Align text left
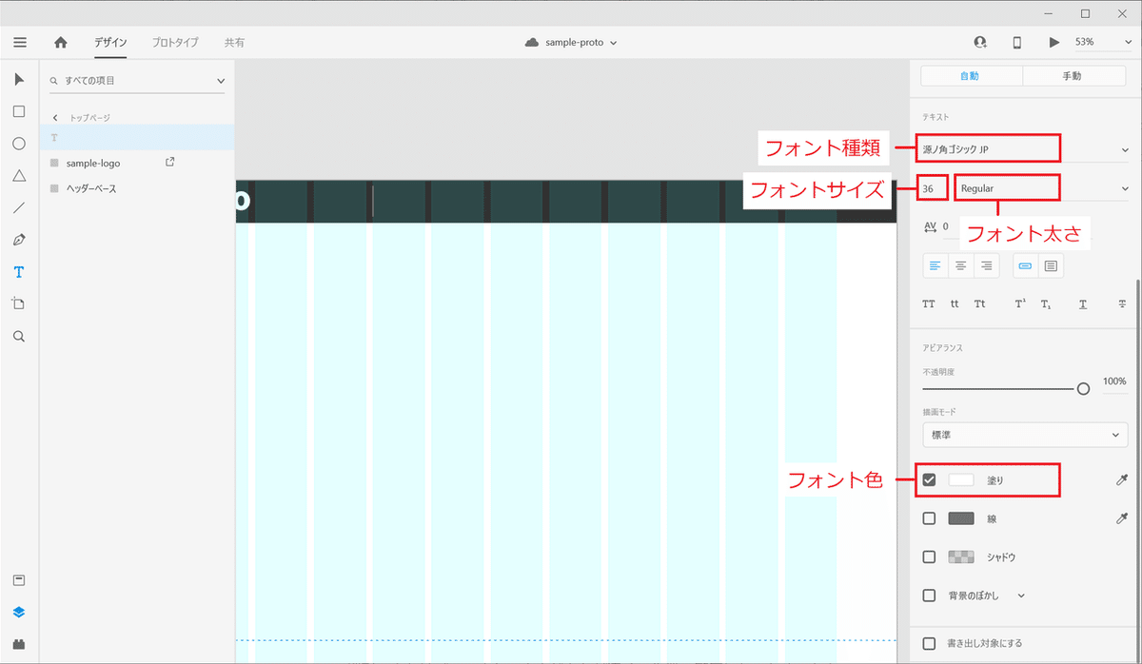 tap(935, 266)
